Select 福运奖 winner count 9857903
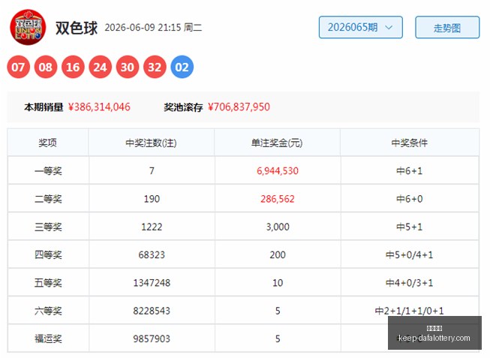Image resolution: width=490 pixels, height=358 pixels. pyautogui.click(x=152, y=339)
